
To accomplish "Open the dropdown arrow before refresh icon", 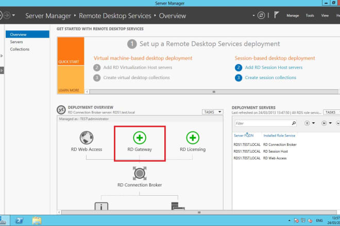I will (253, 15).
